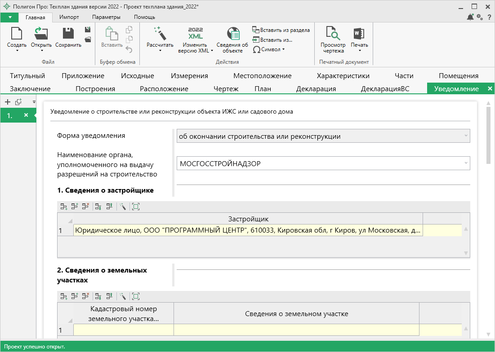Image resolution: width=495 pixels, height=352 pixels.
Task: Click the cadastral number input cell
Action: [x=123, y=330]
